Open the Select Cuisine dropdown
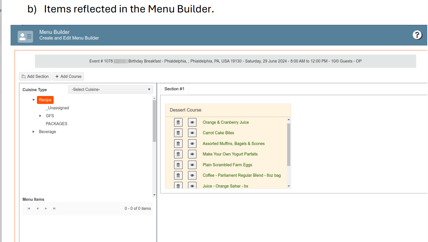Viewport: 428px width, 242px height. pyautogui.click(x=110, y=90)
